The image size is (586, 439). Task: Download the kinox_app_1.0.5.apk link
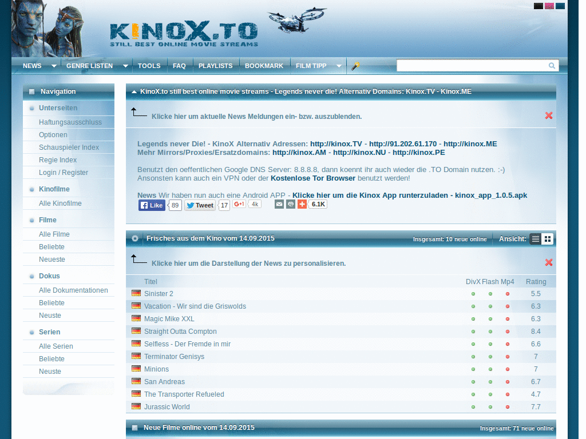410,195
